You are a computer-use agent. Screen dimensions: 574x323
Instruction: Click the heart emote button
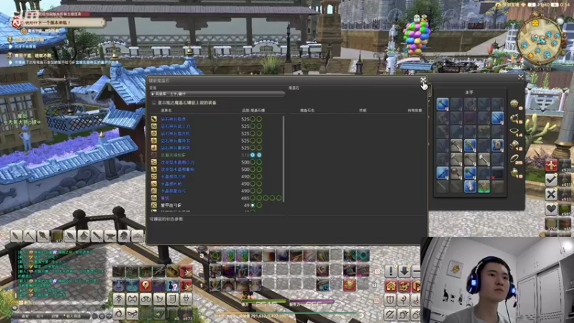pyautogui.click(x=551, y=208)
